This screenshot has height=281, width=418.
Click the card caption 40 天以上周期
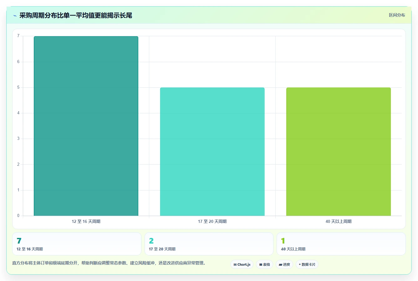tap(293, 249)
